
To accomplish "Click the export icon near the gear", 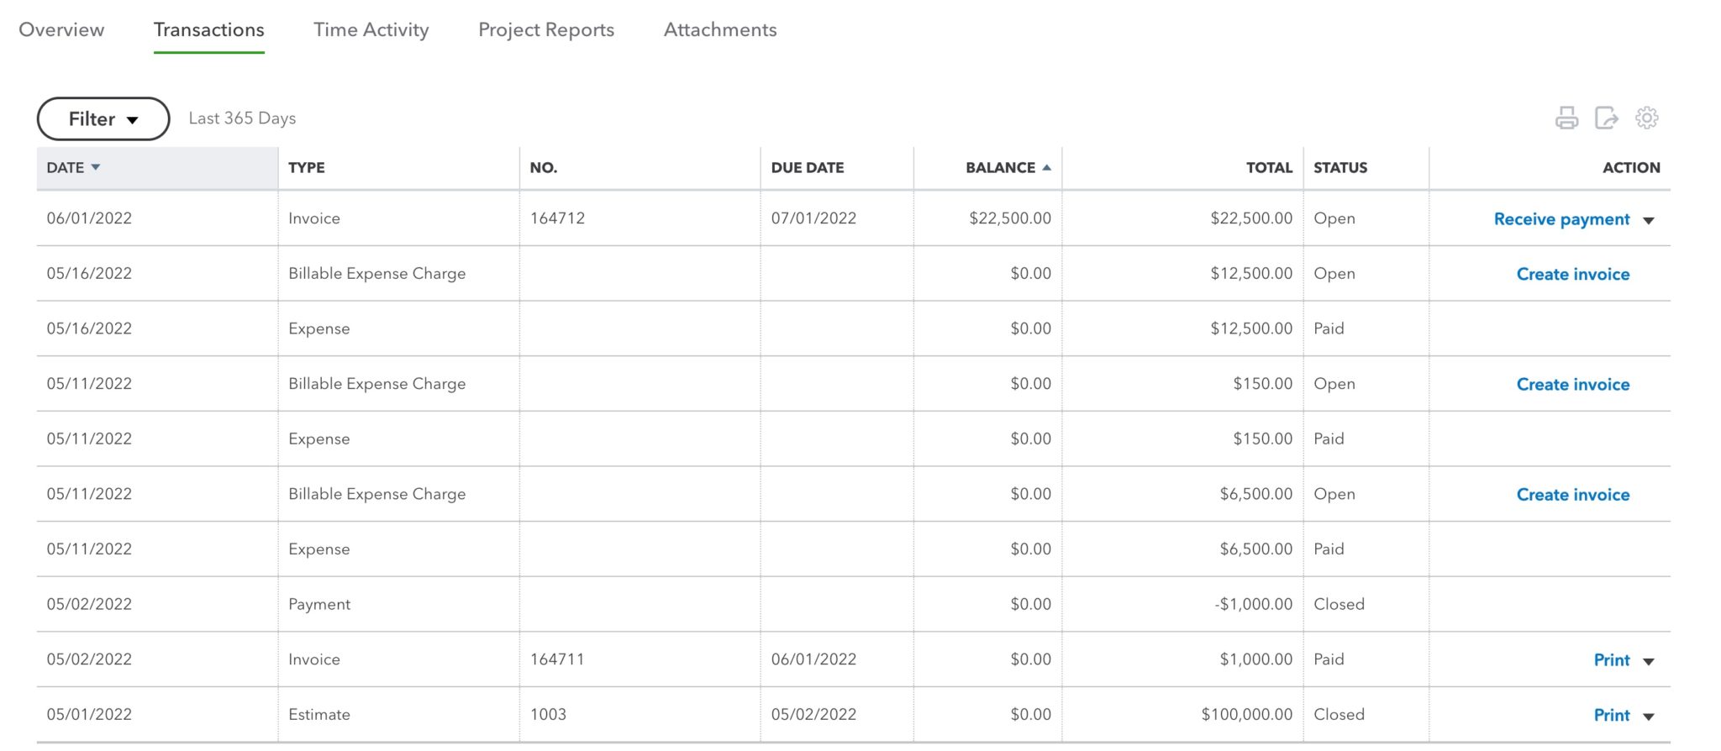I will [1606, 118].
